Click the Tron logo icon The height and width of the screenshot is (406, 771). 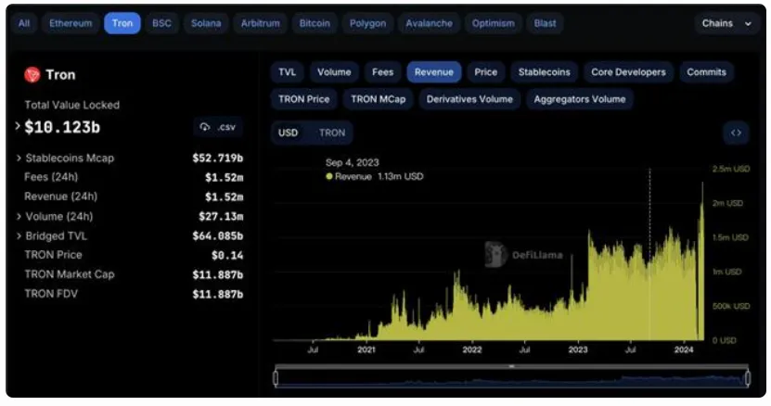[32, 75]
